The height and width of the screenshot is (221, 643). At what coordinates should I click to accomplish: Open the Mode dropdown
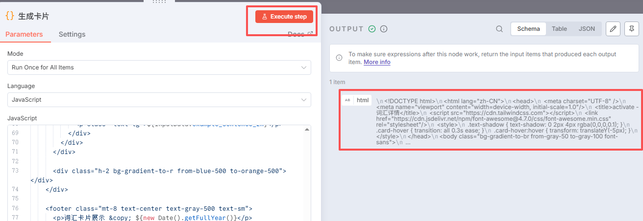159,67
